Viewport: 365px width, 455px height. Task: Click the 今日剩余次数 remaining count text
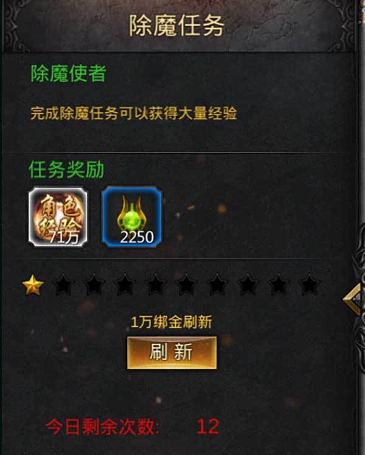[132, 426]
